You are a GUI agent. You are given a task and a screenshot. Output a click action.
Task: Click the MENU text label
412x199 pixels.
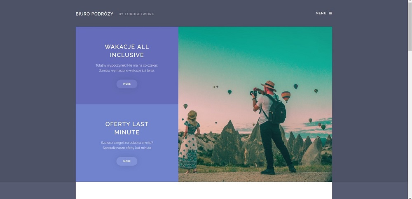point(321,14)
